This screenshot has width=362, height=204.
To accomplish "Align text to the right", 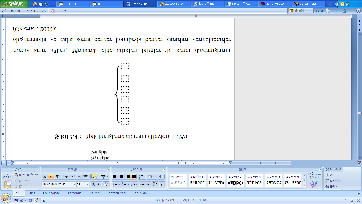I will pos(127,177).
